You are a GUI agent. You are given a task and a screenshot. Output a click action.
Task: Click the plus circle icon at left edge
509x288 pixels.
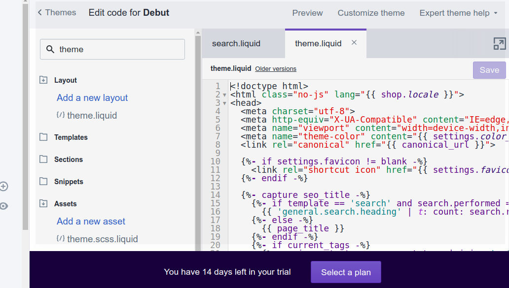click(4, 186)
